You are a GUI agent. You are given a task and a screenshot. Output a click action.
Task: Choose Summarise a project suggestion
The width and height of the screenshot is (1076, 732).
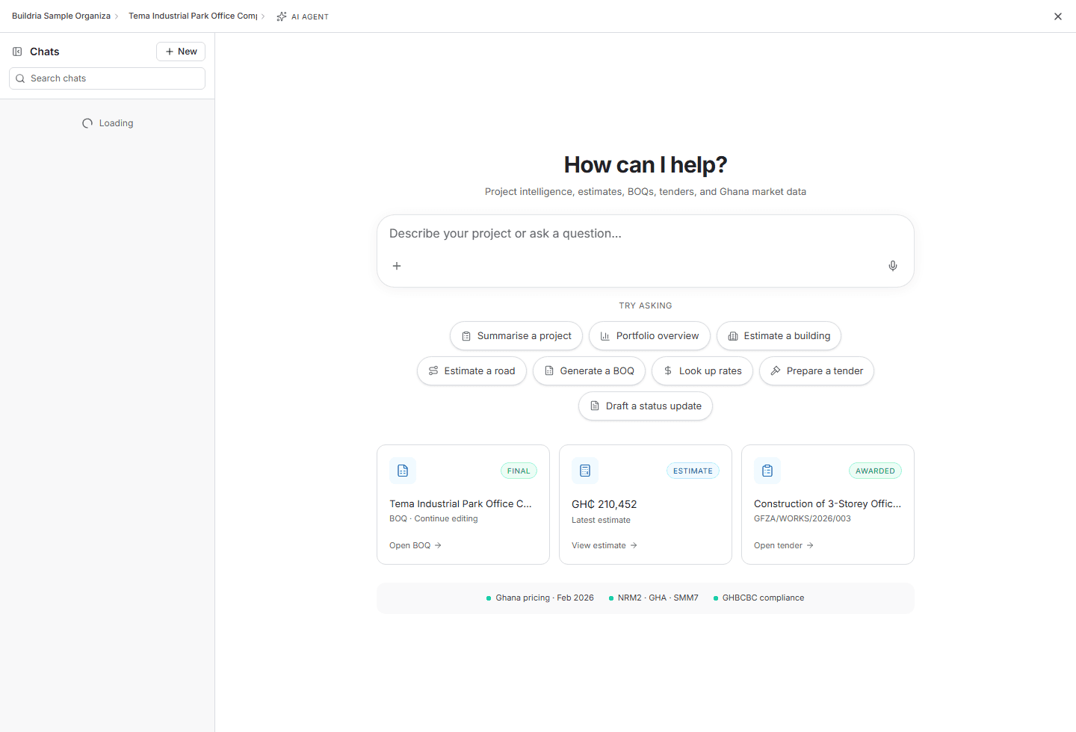pos(516,336)
